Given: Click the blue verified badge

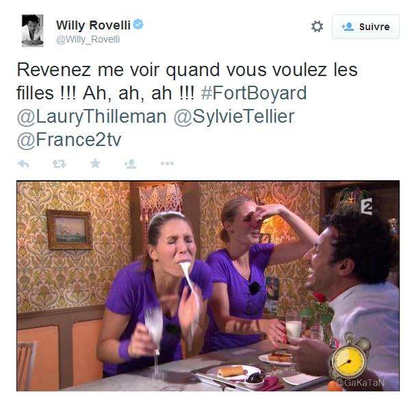Looking at the screenshot, I should (x=138, y=25).
